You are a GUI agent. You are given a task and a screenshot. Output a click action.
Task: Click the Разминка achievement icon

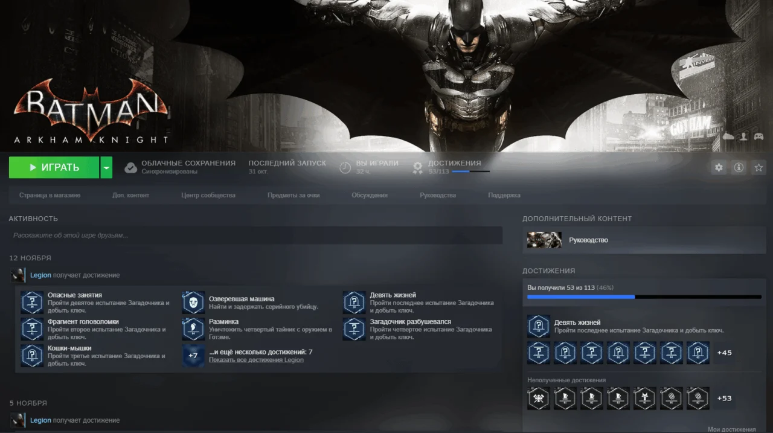tap(193, 329)
